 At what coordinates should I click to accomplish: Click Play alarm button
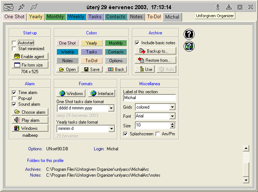(x=30, y=120)
